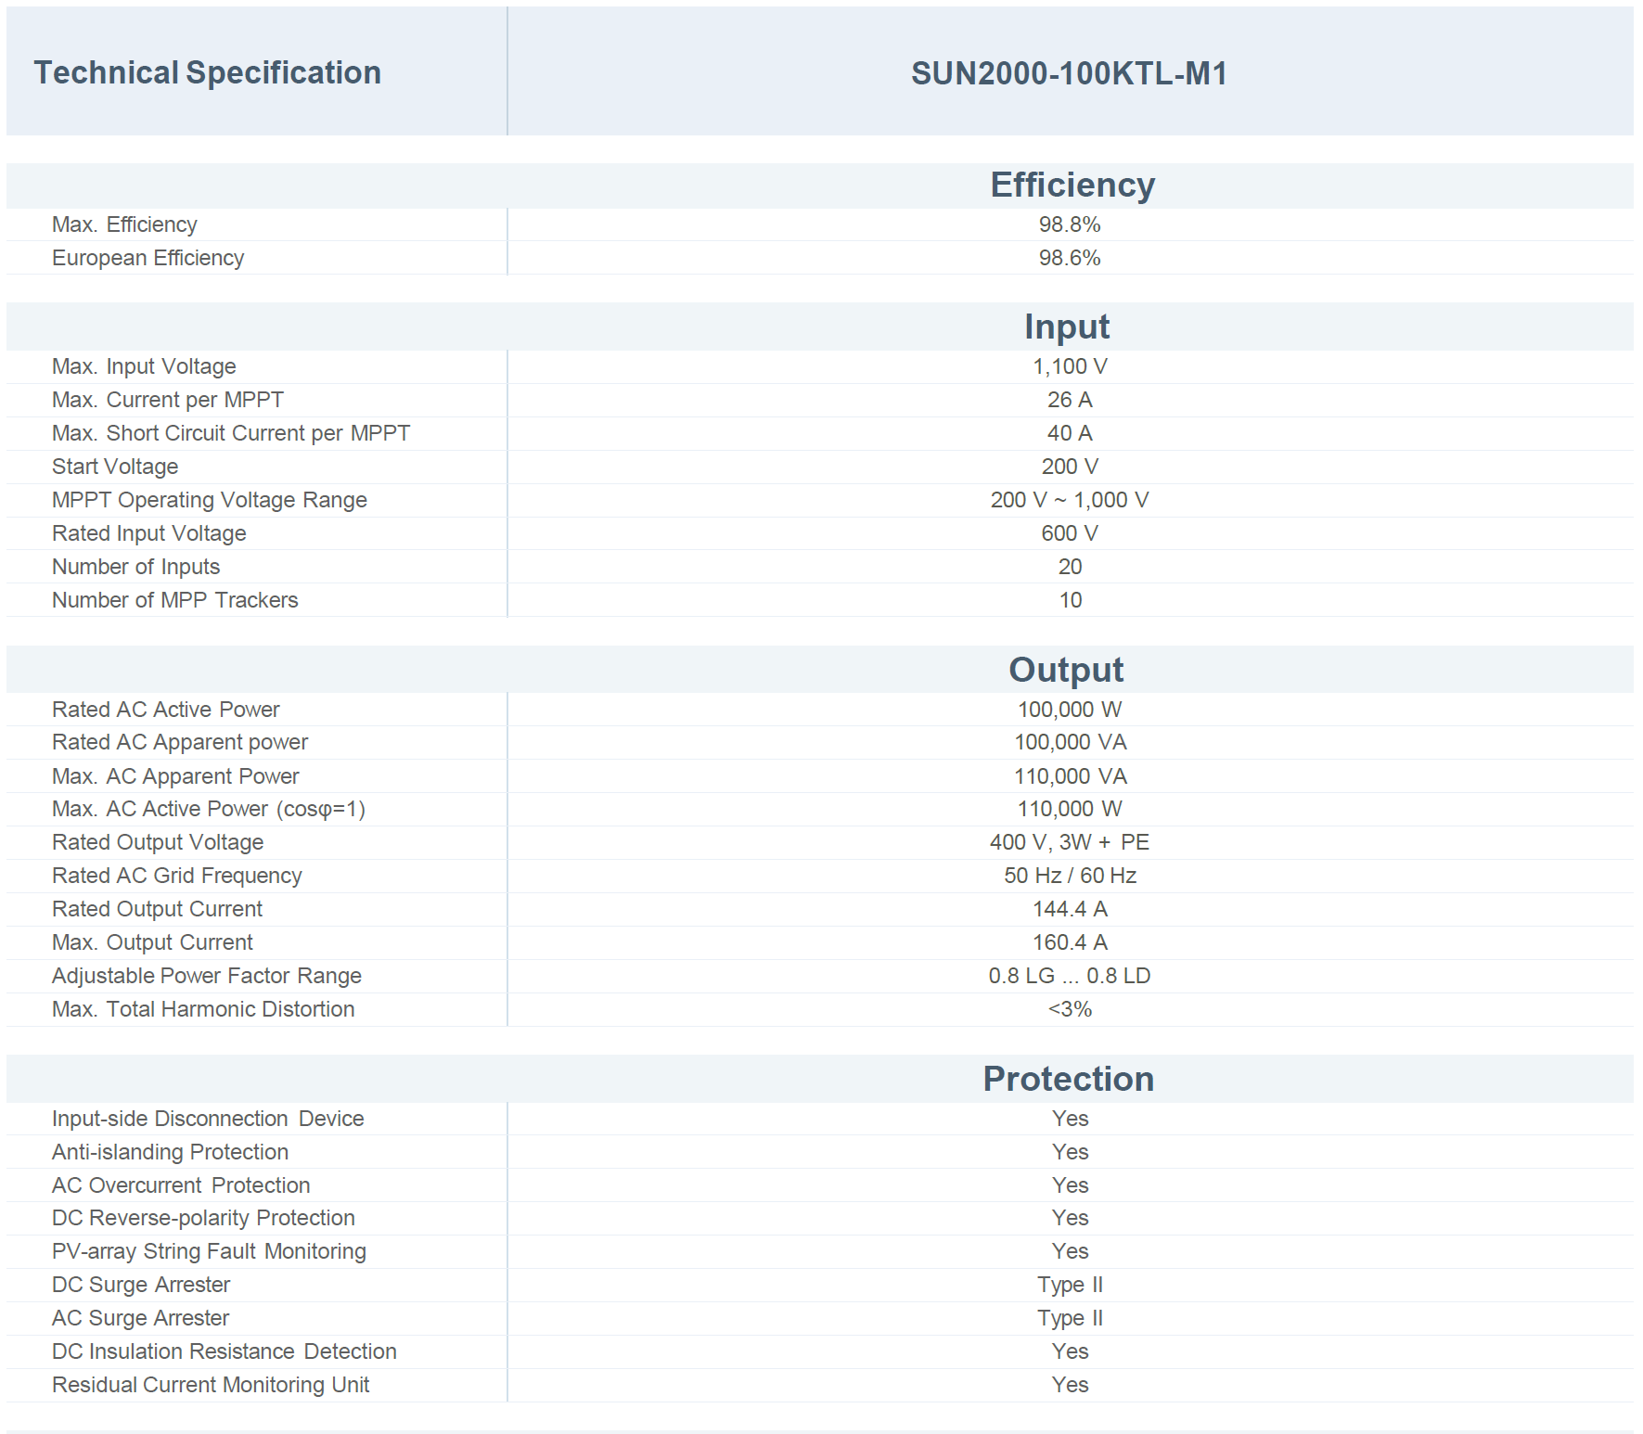Image resolution: width=1643 pixels, height=1434 pixels.
Task: Click the '50 Hz / 60 Hz' value
Action: point(1070,876)
